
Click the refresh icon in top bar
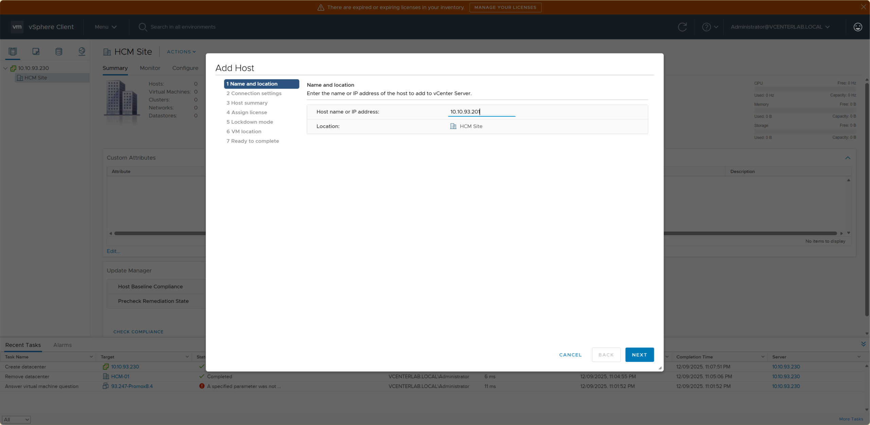pyautogui.click(x=682, y=27)
